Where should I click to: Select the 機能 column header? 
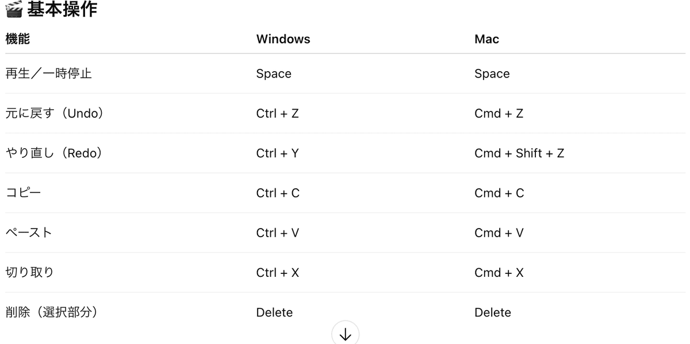click(x=17, y=39)
